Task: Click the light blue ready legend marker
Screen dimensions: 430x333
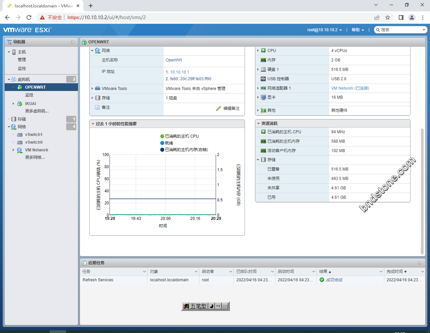Action: tap(162, 143)
